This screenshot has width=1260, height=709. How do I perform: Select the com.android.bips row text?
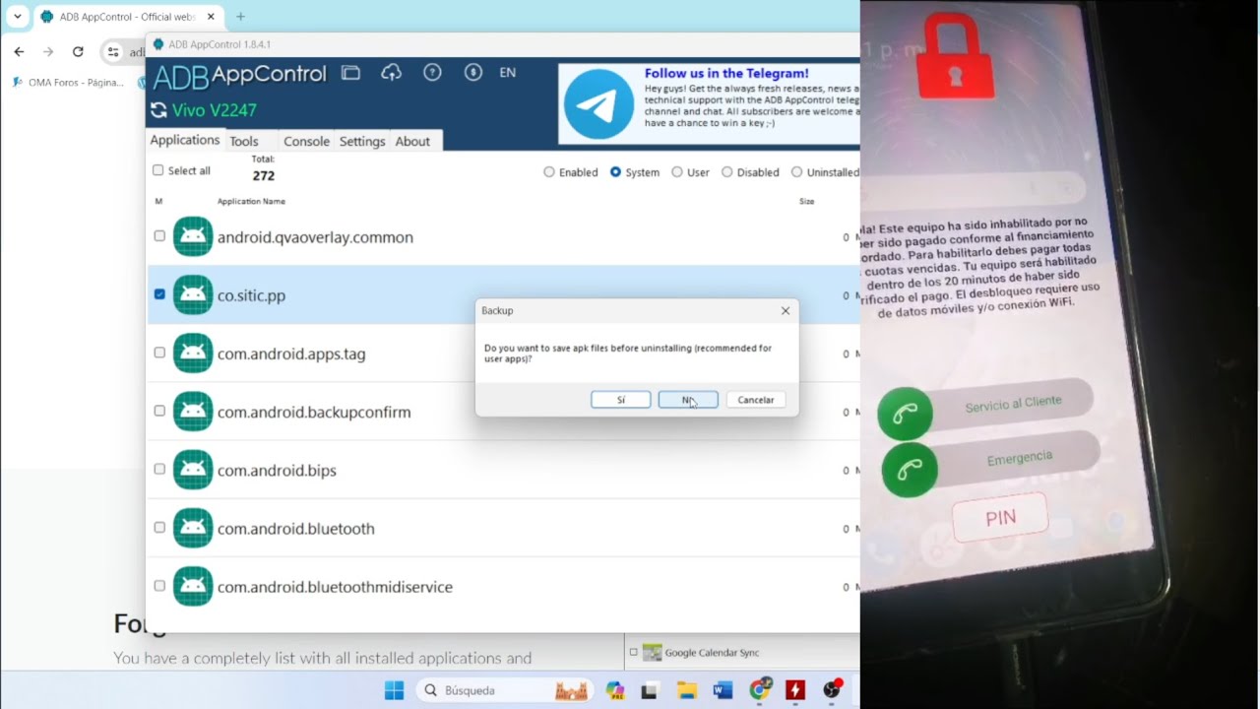point(277,471)
